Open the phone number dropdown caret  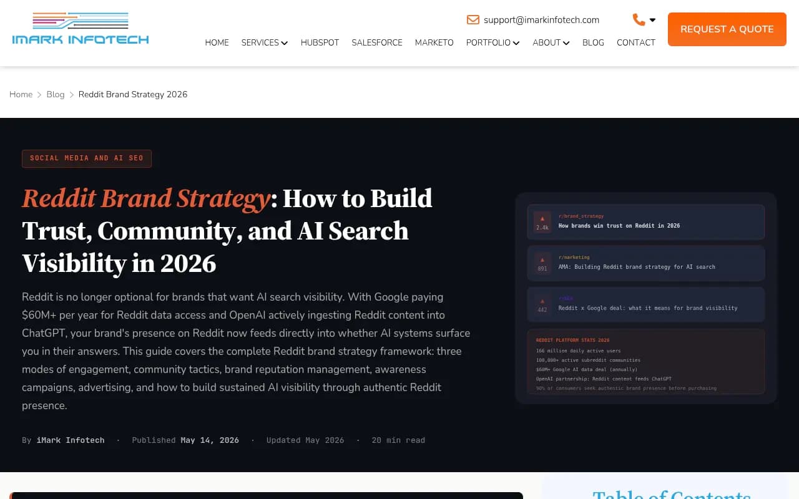pos(652,20)
